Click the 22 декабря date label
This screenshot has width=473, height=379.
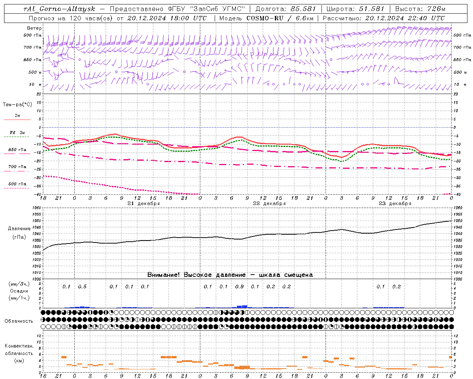coord(269,204)
